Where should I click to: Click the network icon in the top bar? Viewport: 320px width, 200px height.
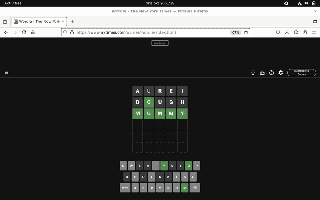(x=299, y=3)
